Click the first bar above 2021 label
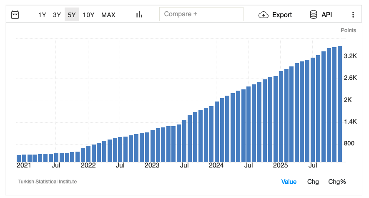Screen dimensions: 369x198 pyautogui.click(x=19, y=158)
